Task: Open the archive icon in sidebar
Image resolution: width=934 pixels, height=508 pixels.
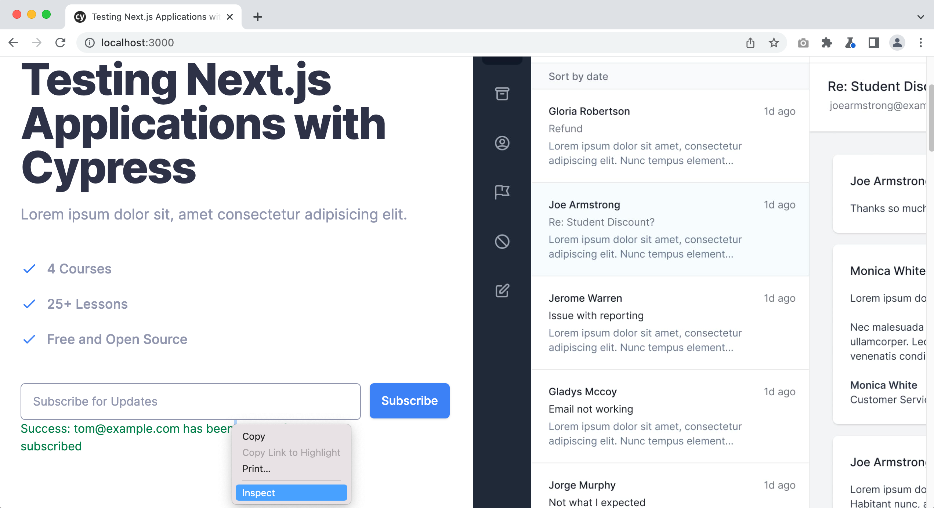Action: point(502,94)
